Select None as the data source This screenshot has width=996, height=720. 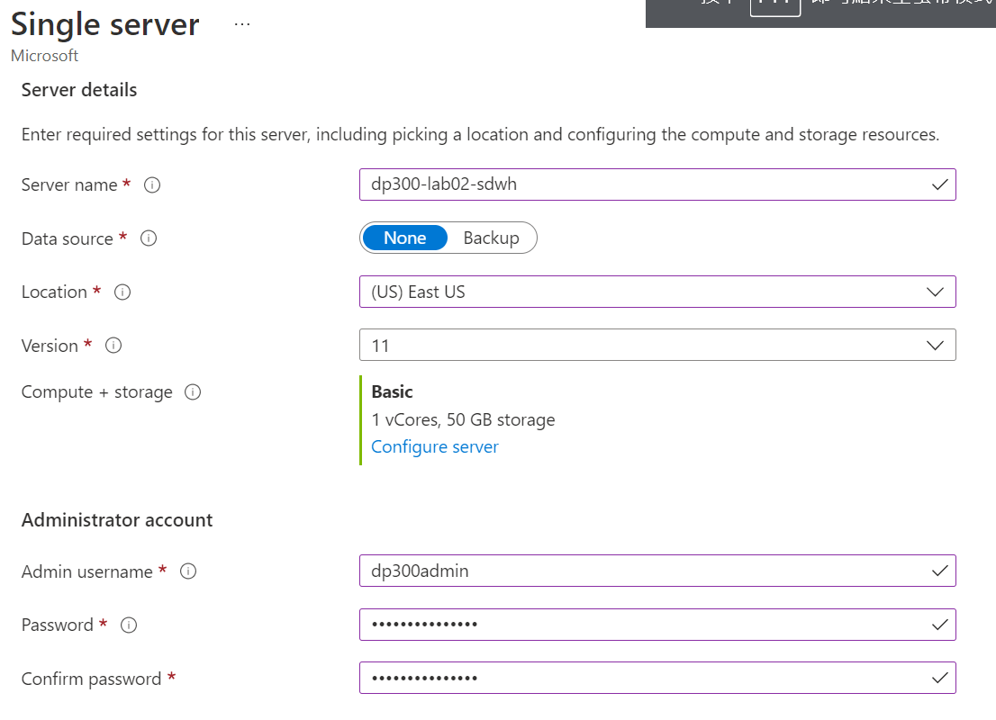coord(404,238)
